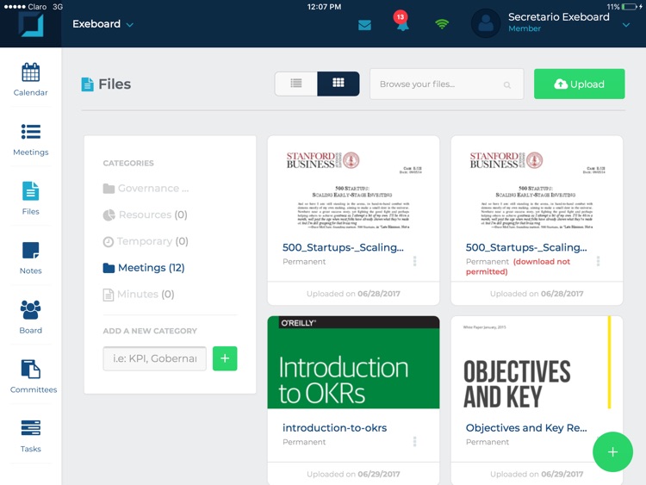
Task: Select the Resources (0) category
Action: [145, 215]
